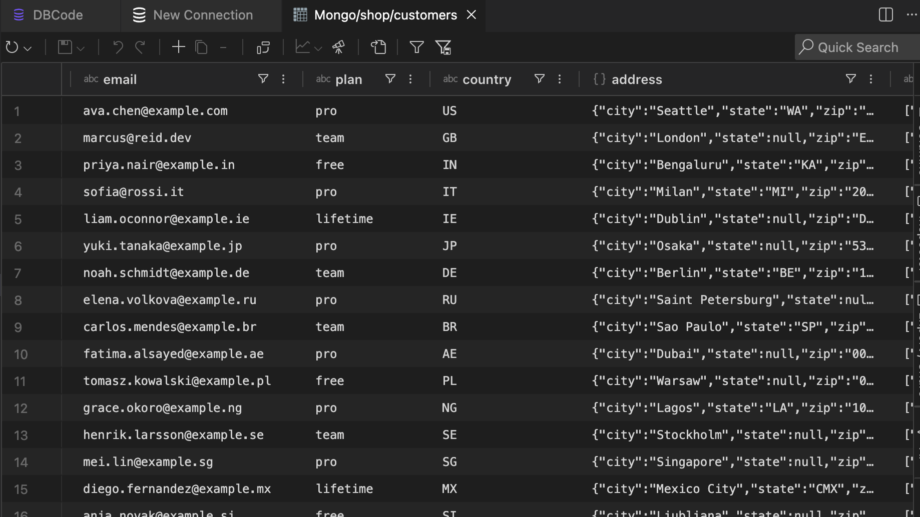Click the export data file icon
The height and width of the screenshot is (517, 920).
click(378, 47)
